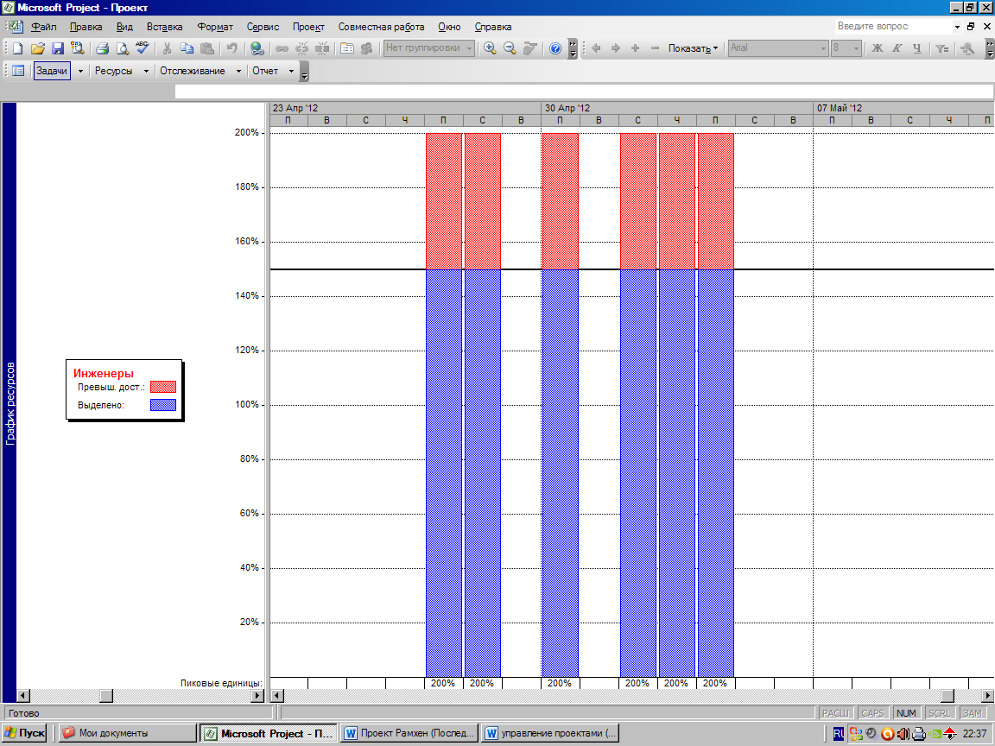The width and height of the screenshot is (995, 746).
Task: Zoom in on the timescale
Action: point(490,48)
